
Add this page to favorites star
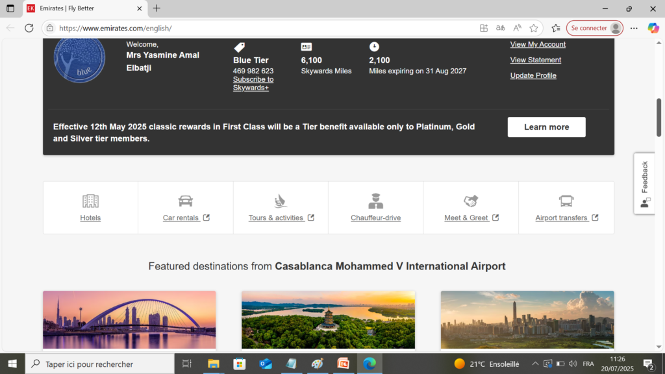tap(534, 28)
